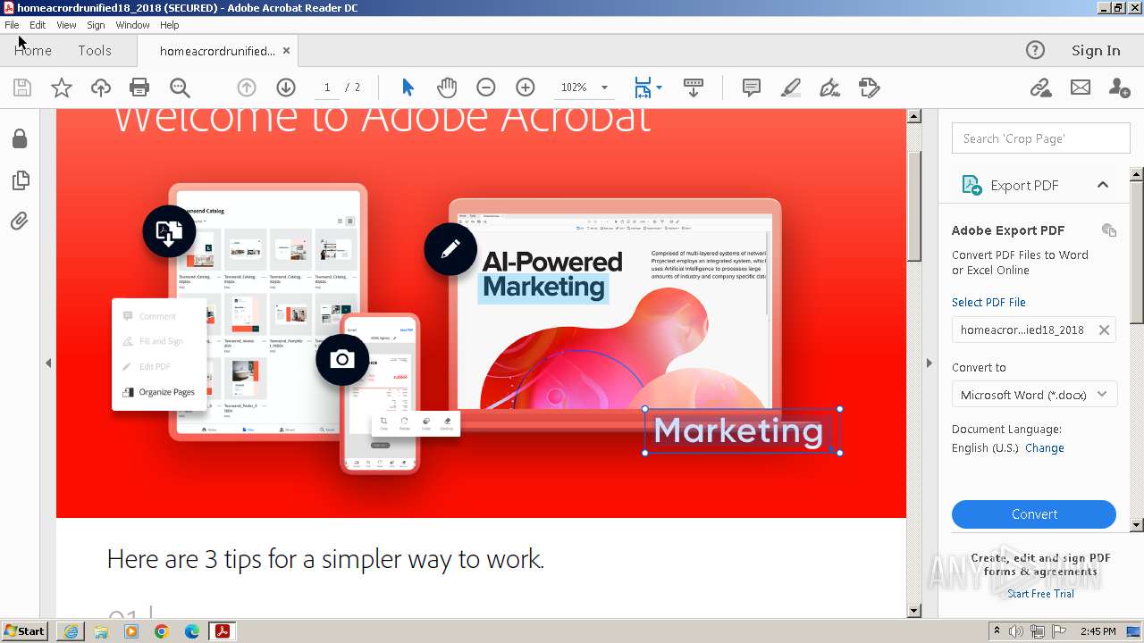Open Convert to Microsoft Word dropdown
The height and width of the screenshot is (643, 1144).
click(1034, 395)
